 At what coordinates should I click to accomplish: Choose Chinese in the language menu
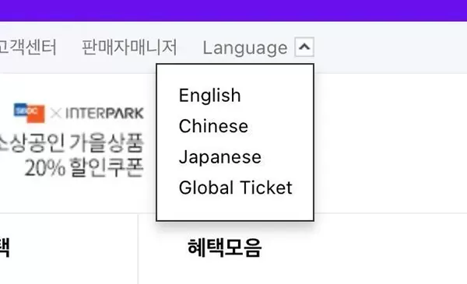pos(213,126)
